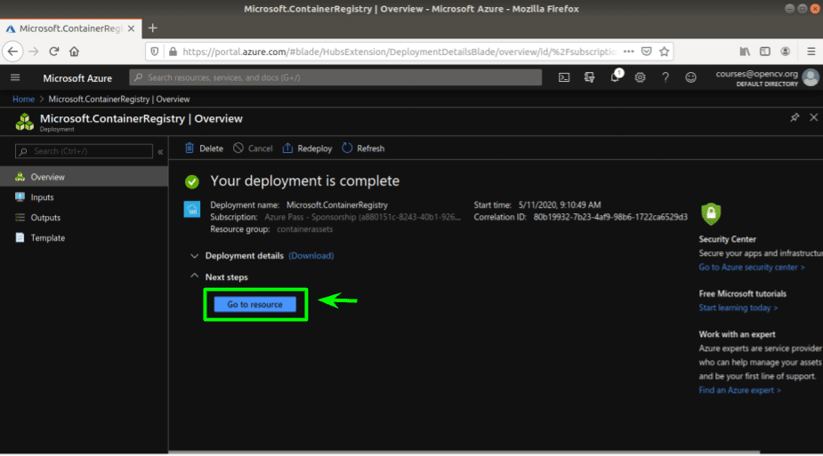The width and height of the screenshot is (823, 456).
Task: Select Overview in the left menu
Action: point(84,177)
